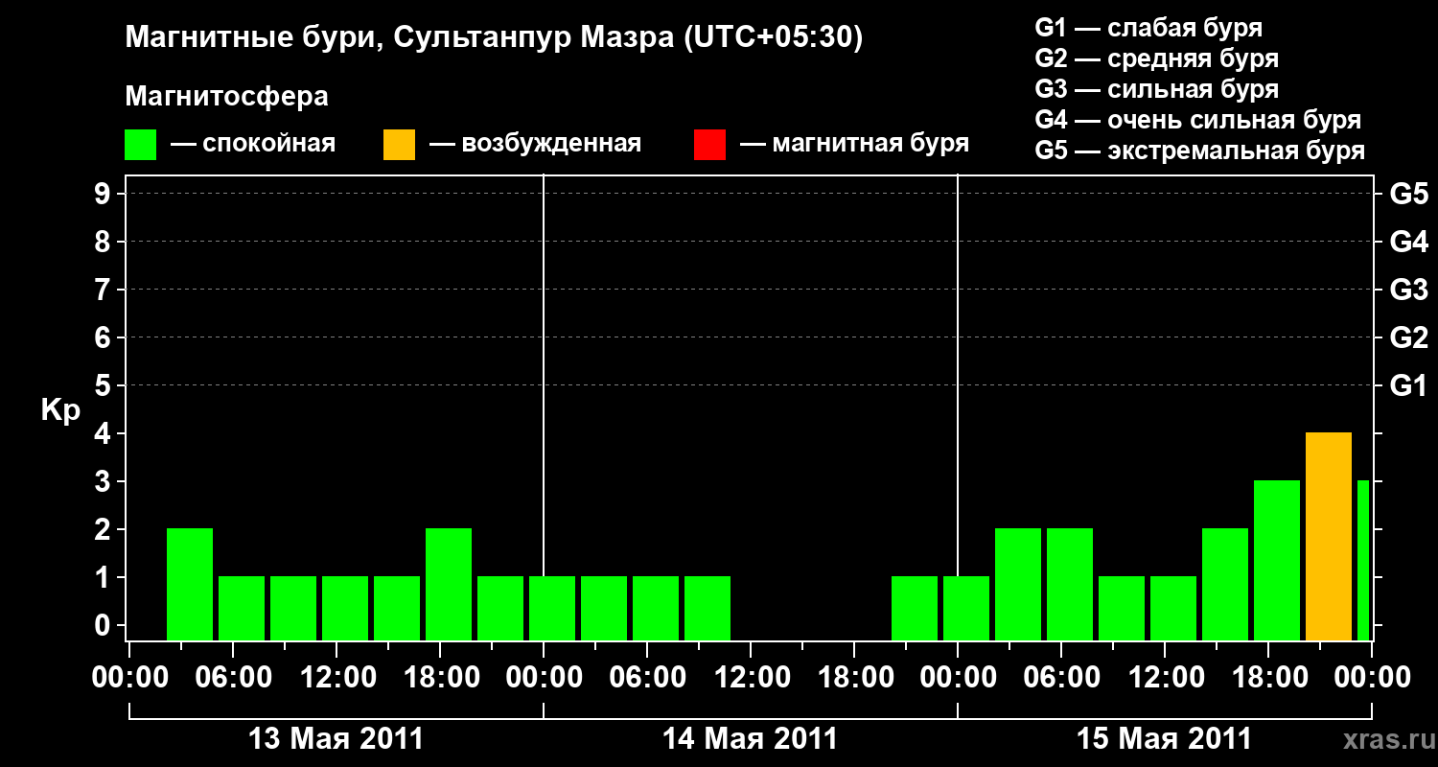Click the '13 Мая 2011' date label
This screenshot has width=1438, height=767.
(x=336, y=739)
